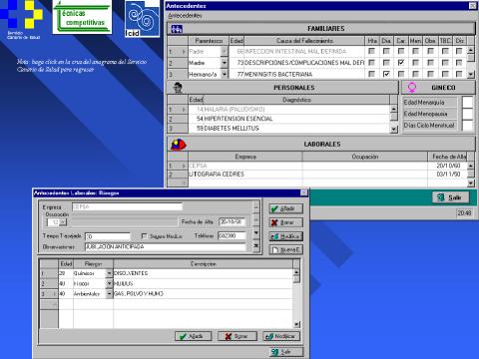
Task: Select the GAS, POLVO Y HUMO cell
Action: pyautogui.click(x=203, y=294)
